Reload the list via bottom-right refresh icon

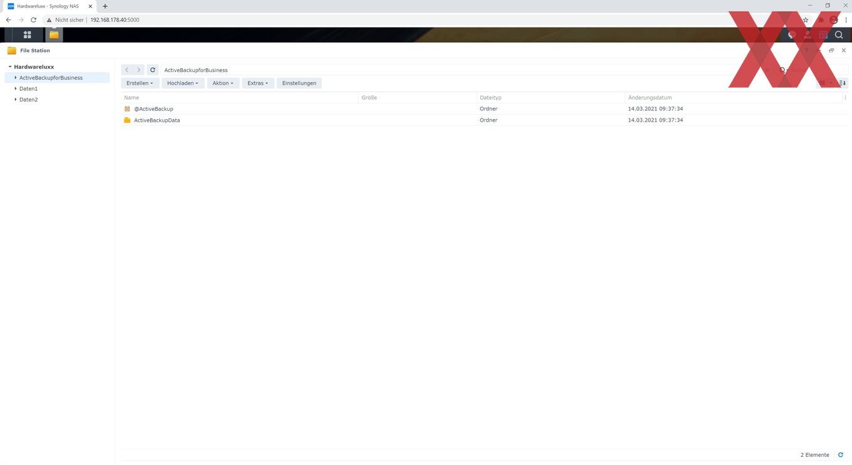(x=841, y=455)
